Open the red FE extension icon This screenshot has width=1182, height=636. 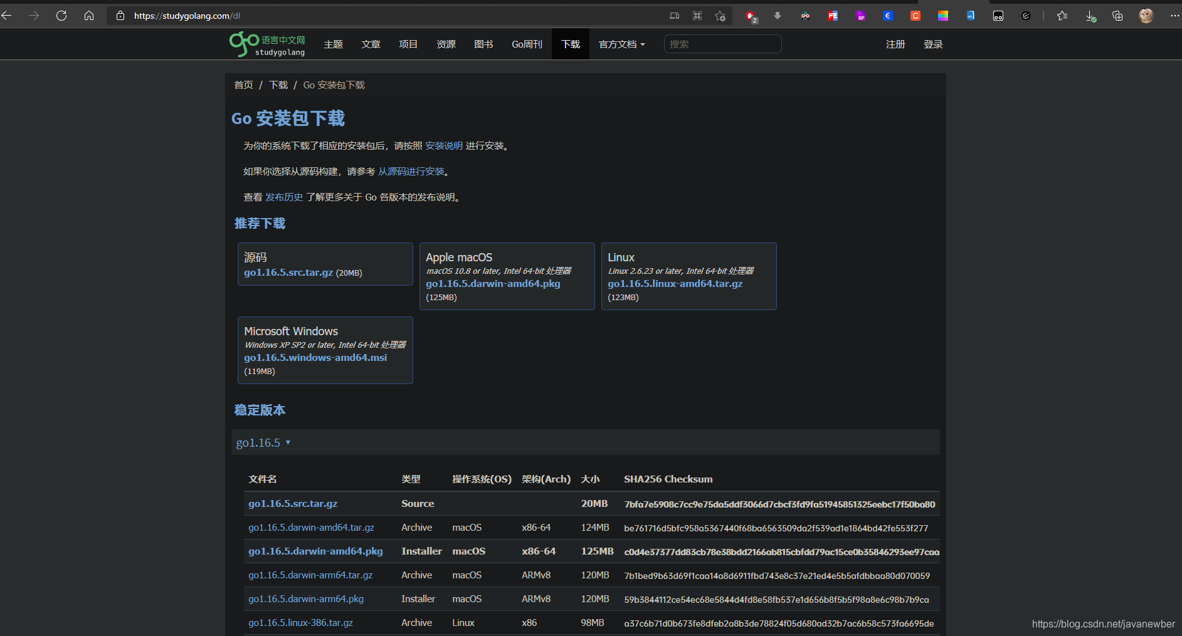point(833,16)
